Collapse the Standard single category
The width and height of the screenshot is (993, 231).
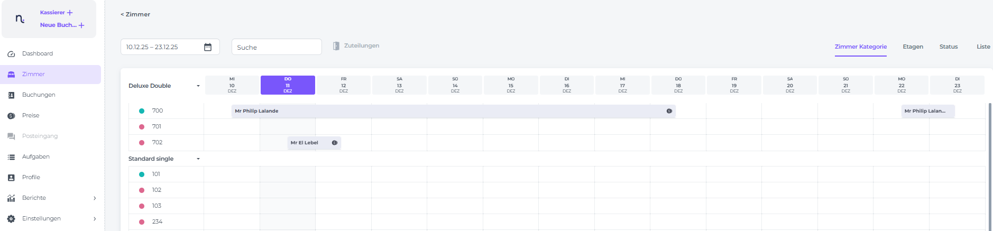[x=198, y=159]
